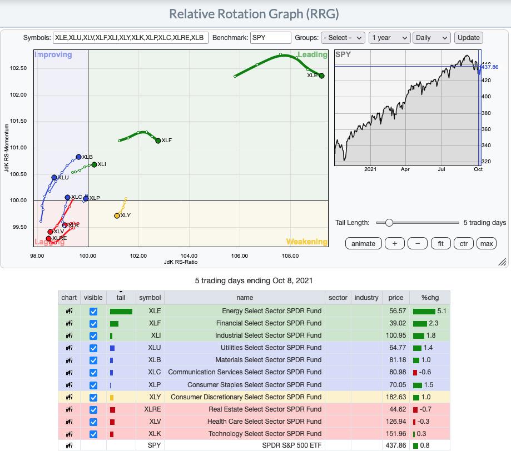Sort table by name column
Viewport: 511px width, 451px height.
coord(245,298)
